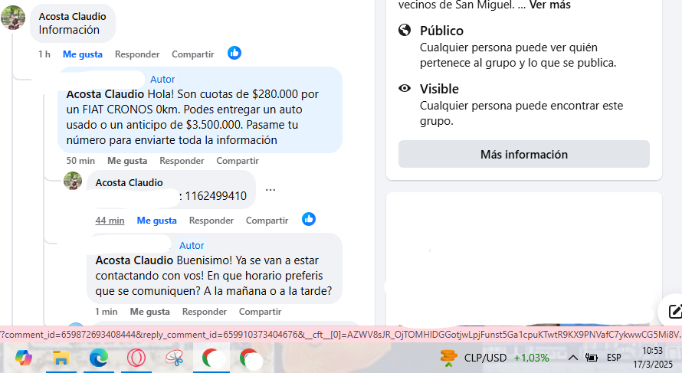Expand group description with 'Ver más'

pyautogui.click(x=549, y=5)
